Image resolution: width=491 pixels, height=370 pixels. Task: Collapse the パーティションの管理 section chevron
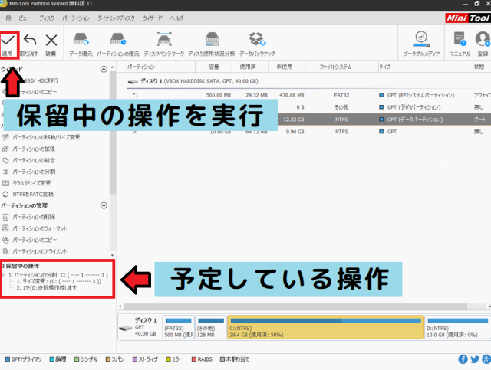pos(104,205)
